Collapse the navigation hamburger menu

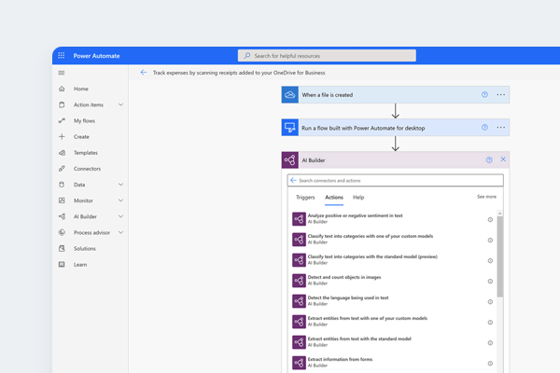pos(62,73)
